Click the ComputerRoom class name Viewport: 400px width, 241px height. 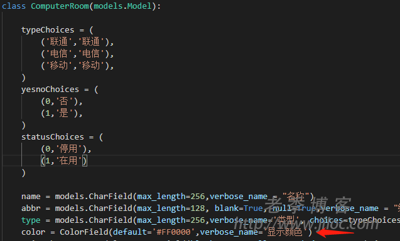60,6
